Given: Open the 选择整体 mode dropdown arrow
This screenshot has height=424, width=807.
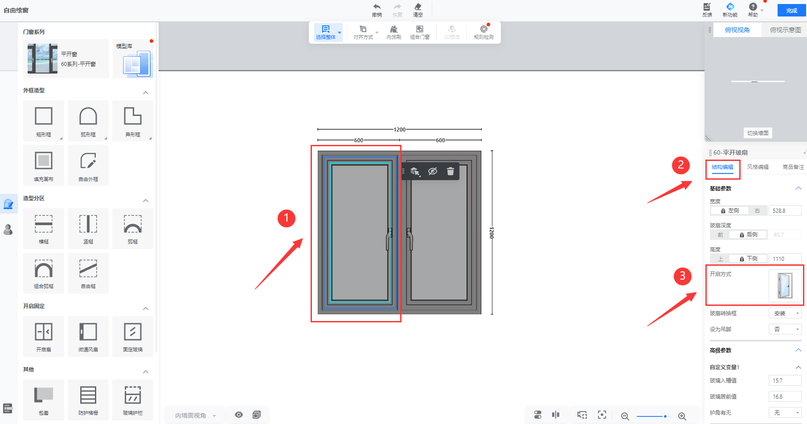Looking at the screenshot, I should [340, 33].
